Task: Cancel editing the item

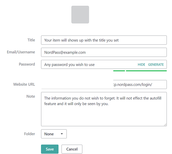Action: click(x=72, y=149)
